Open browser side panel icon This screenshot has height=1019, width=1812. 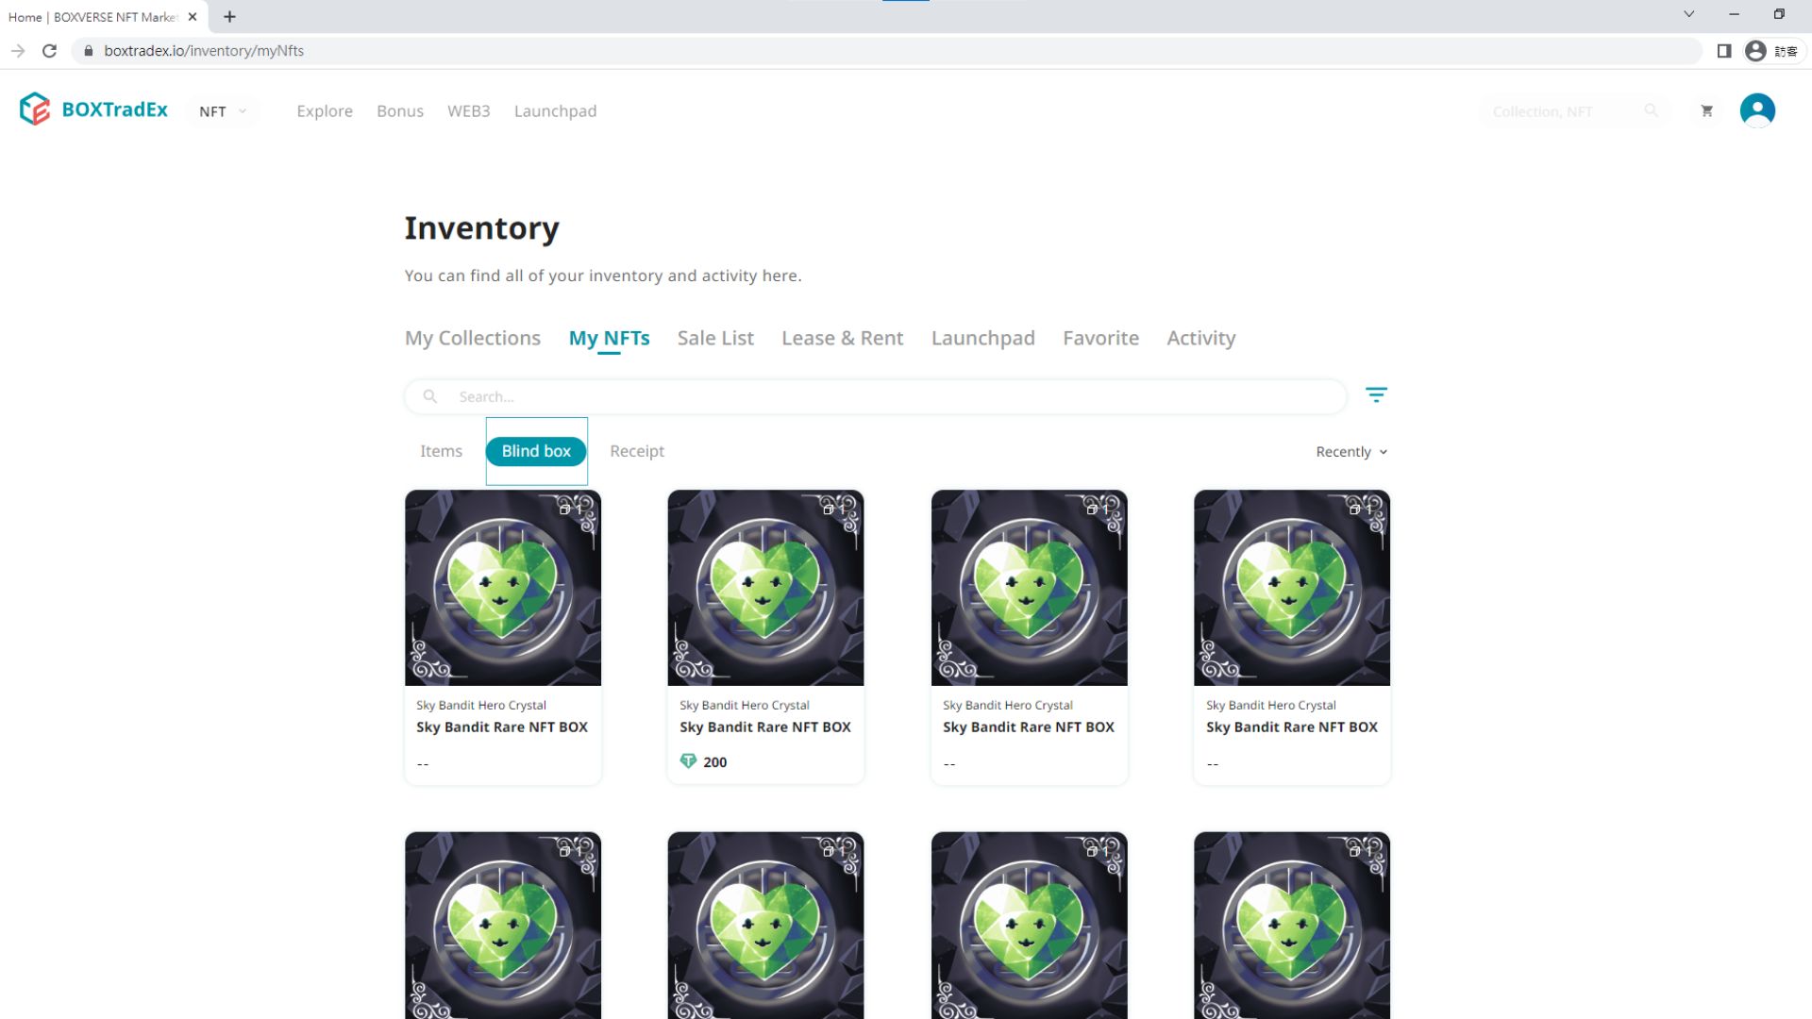pos(1723,51)
